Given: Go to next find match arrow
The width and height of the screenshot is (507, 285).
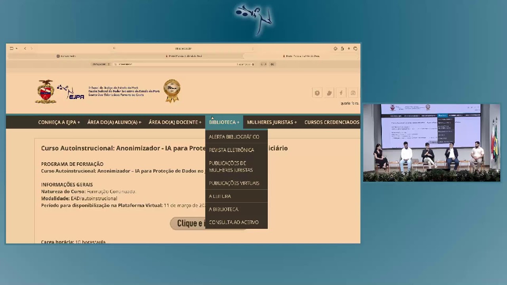Looking at the screenshot, I should (265, 64).
